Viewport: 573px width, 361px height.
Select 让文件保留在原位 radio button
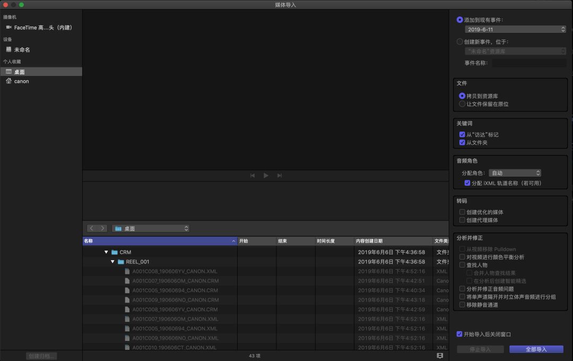(462, 104)
